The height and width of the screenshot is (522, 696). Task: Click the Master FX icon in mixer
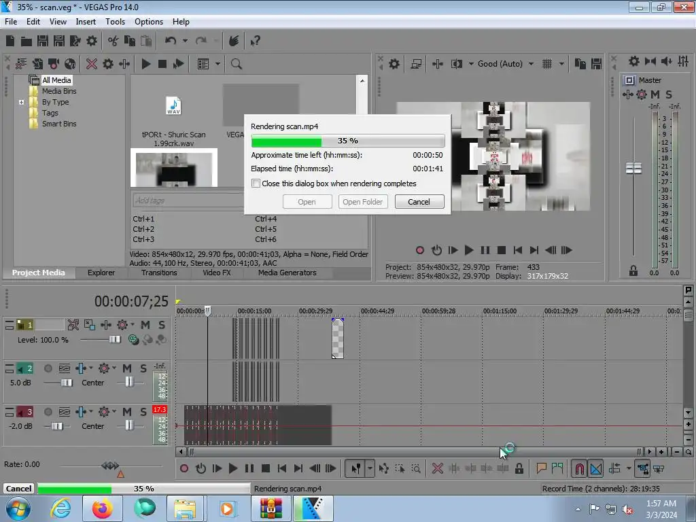[627, 94]
